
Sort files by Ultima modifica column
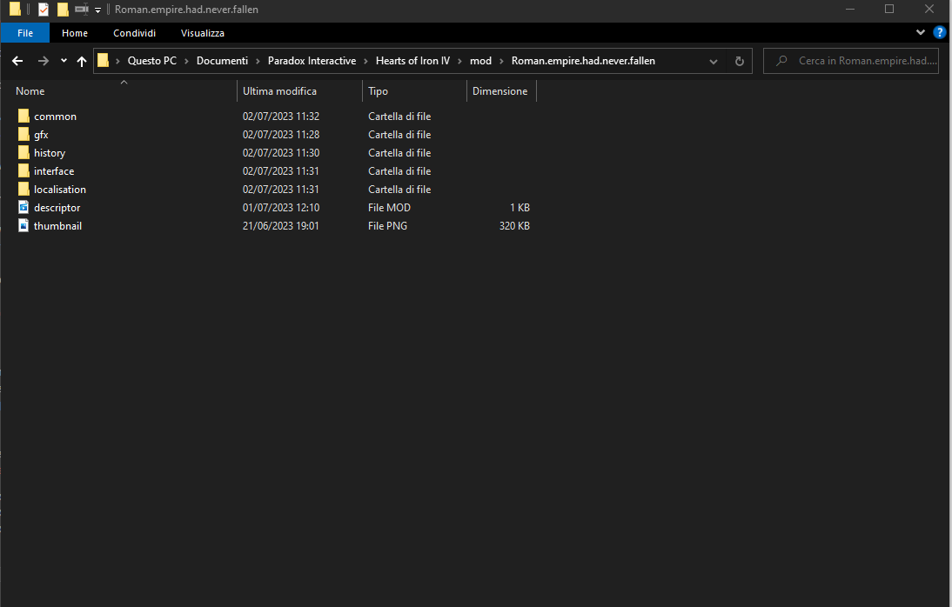point(279,91)
